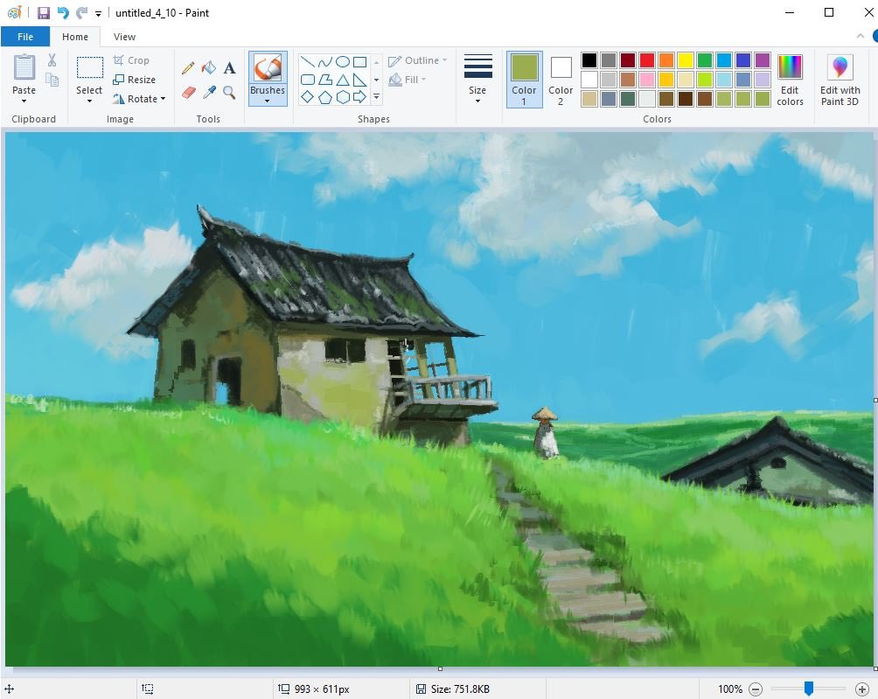Open Customize Quick Access Toolbar dropdown
This screenshot has width=878, height=699.
pyautogui.click(x=98, y=13)
